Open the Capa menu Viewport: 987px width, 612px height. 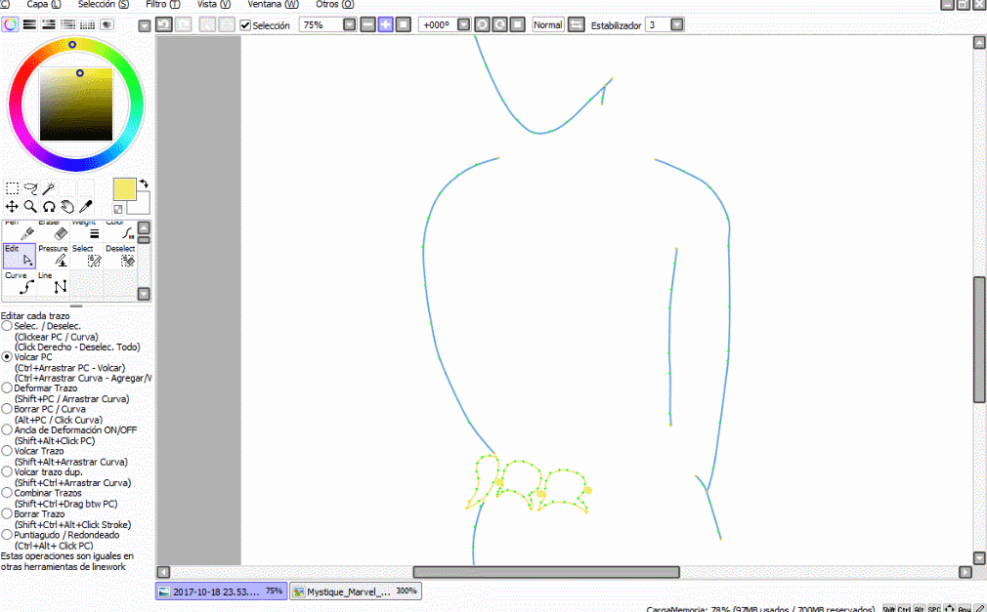pos(43,5)
